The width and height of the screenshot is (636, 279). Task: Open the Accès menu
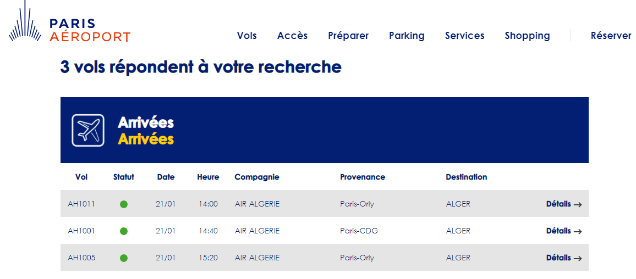[293, 36]
